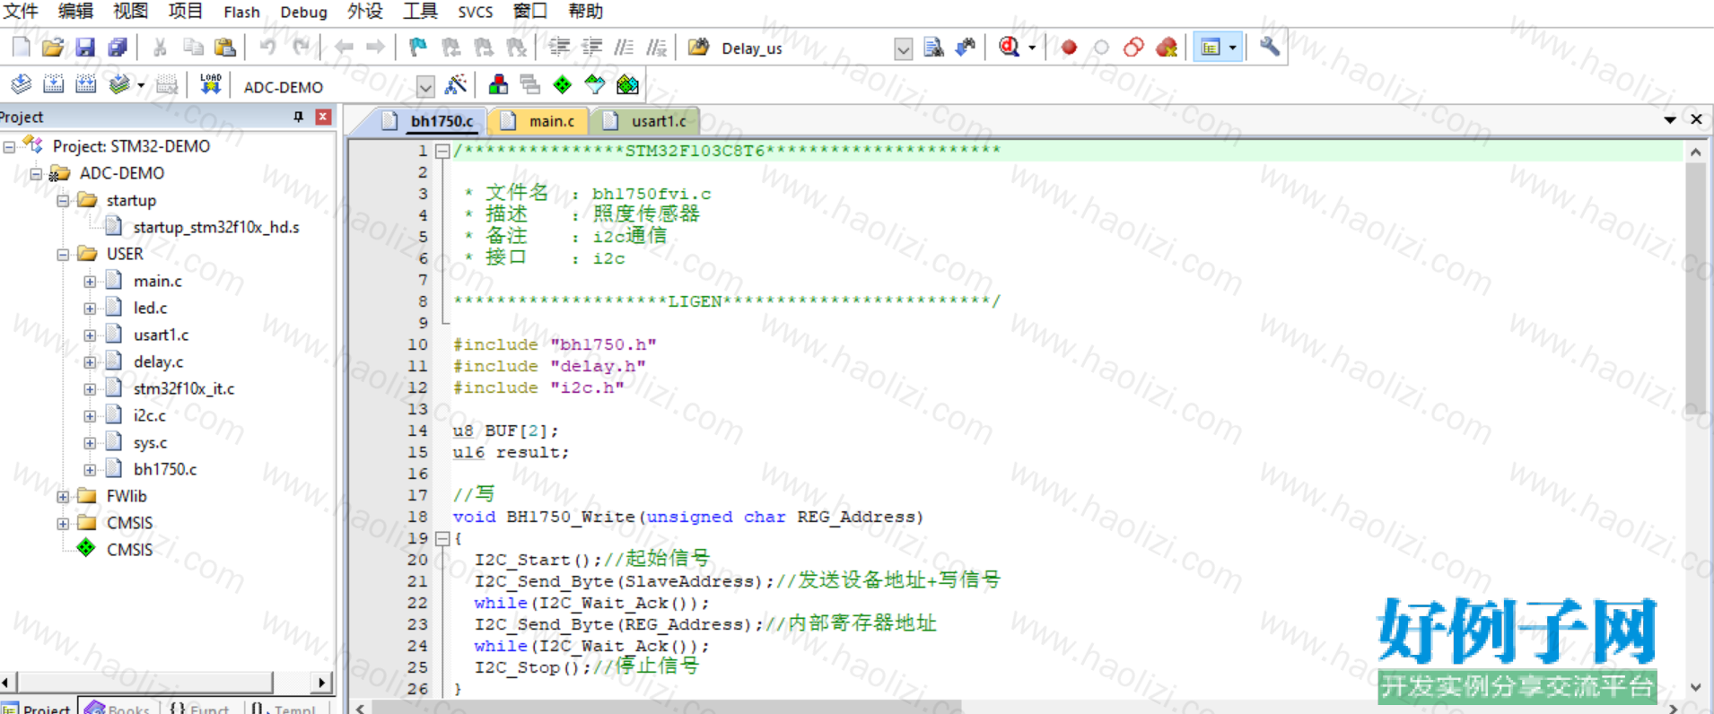Screen dimensions: 1714x714
Task: Open debug session dropdown arrow
Action: 1032,48
